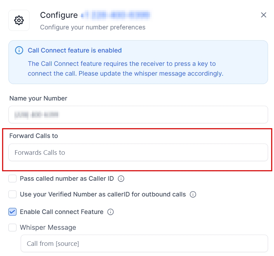The width and height of the screenshot is (274, 256).
Task: Click the 'Forward Calls to' field label
Action: 34,136
